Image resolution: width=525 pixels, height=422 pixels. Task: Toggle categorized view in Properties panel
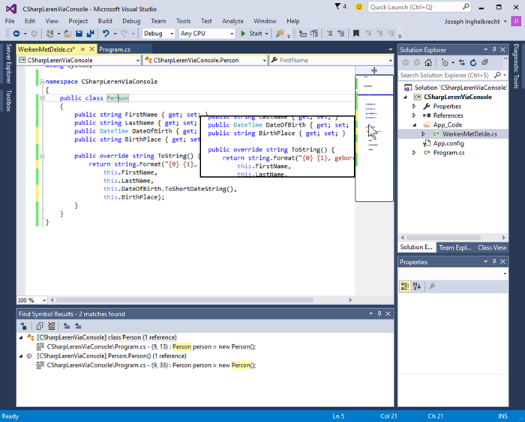pyautogui.click(x=405, y=286)
